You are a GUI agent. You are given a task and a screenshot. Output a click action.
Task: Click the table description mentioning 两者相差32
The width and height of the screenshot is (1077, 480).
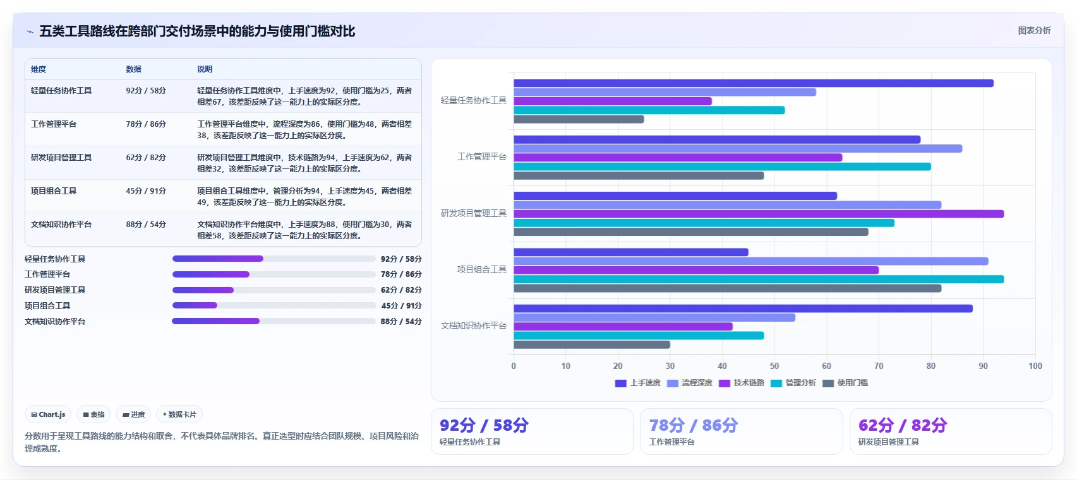coord(304,163)
